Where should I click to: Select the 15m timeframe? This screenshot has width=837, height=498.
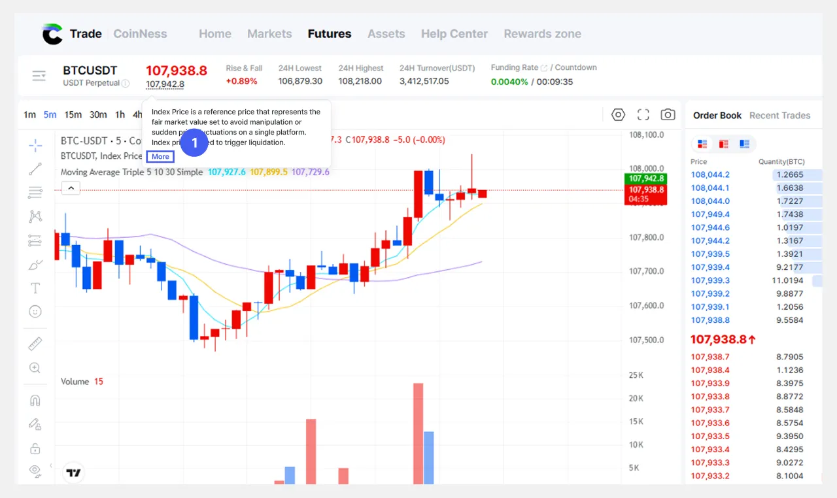[73, 115]
